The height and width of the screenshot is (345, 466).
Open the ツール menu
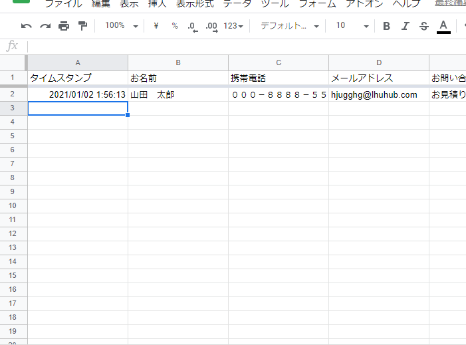tap(275, 4)
